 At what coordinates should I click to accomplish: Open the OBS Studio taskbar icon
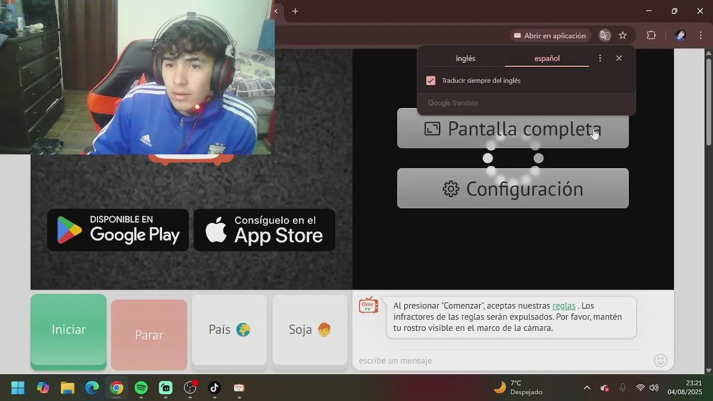(191, 388)
